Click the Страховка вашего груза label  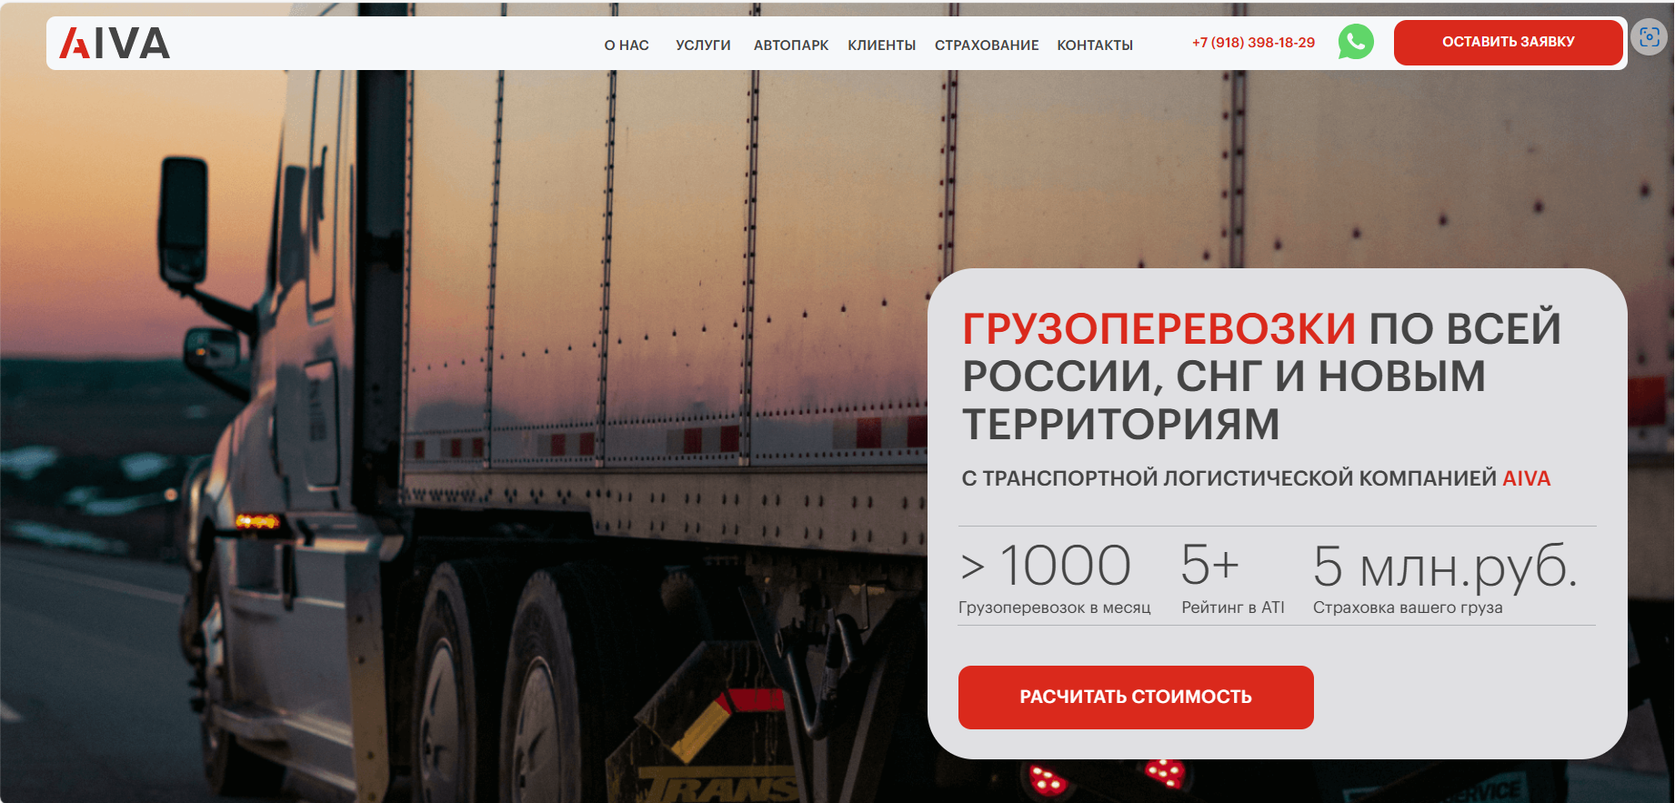1408,607
